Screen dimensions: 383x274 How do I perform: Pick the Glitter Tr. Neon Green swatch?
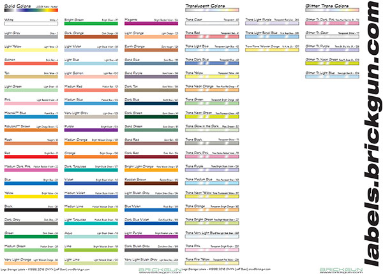click(x=332, y=63)
